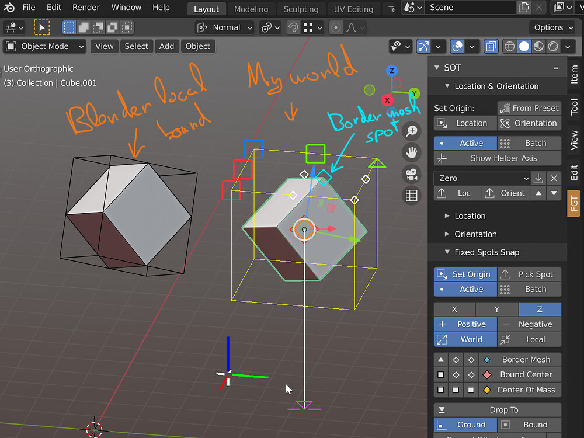Click the Blender logo icon
The width and height of the screenshot is (584, 438).
pos(9,7)
